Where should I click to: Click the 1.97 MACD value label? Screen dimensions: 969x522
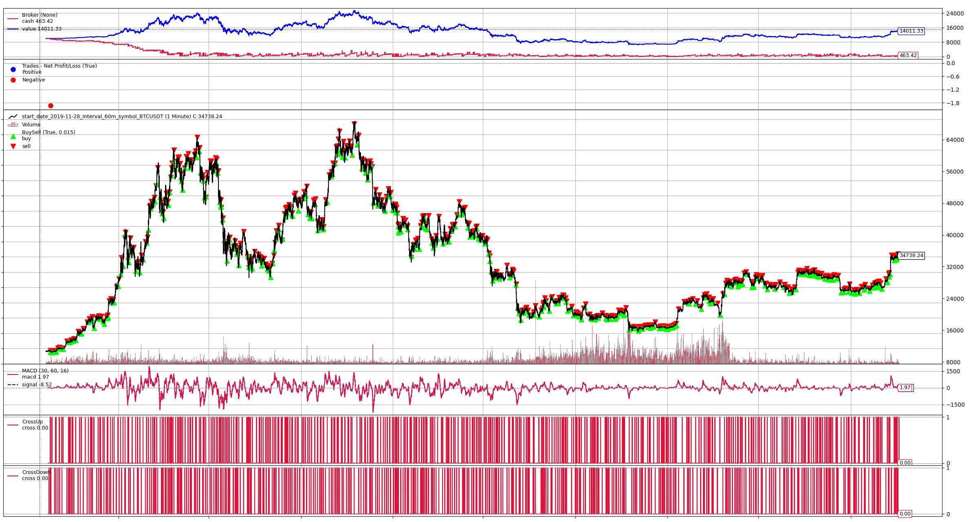click(905, 388)
